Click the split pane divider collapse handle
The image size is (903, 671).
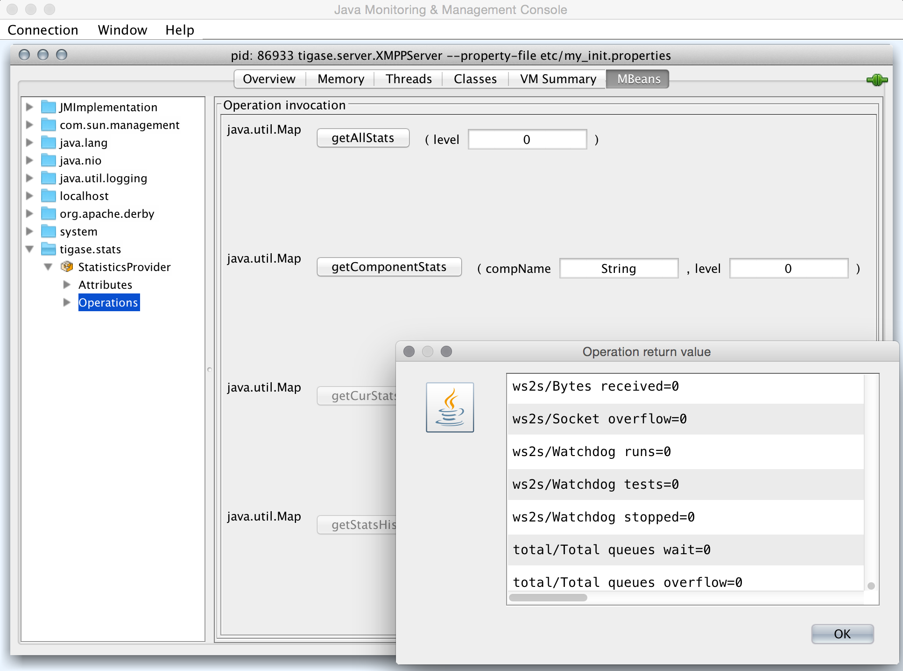click(x=210, y=369)
